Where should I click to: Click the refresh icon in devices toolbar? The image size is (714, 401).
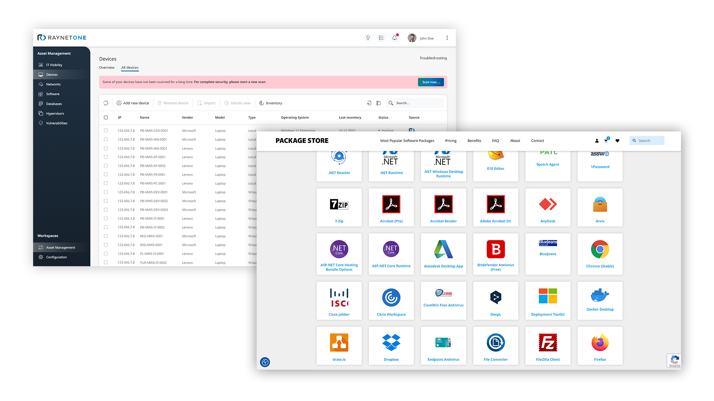coord(106,103)
